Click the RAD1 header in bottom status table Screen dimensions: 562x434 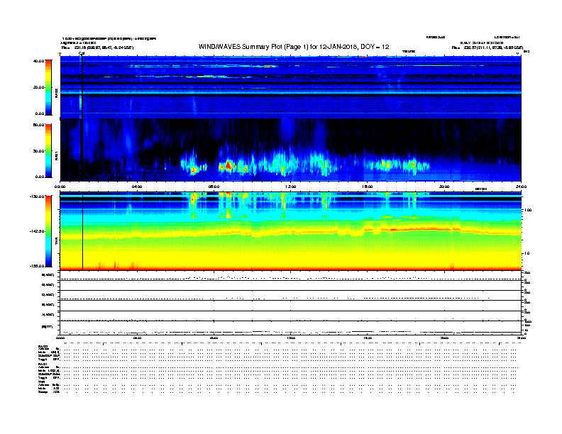[43, 365]
